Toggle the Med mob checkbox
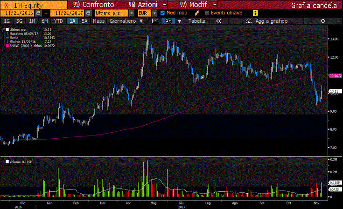The height and width of the screenshot is (209, 343). [162, 13]
